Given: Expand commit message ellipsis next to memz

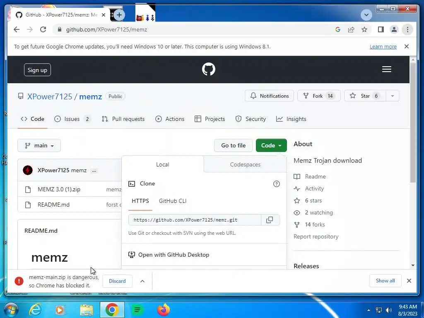Looking at the screenshot, I should coord(94,171).
